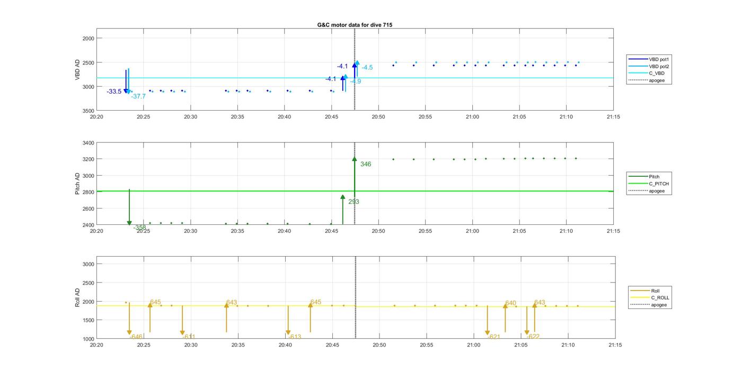Click the '-611' roll data label
The width and height of the screenshot is (742, 381).
point(189,337)
